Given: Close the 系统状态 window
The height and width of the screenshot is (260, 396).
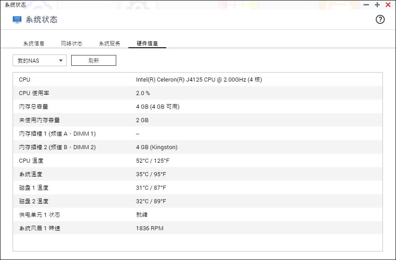Looking at the screenshot, I should 388,5.
